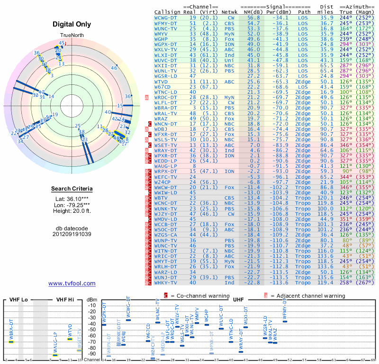The height and width of the screenshot is (364, 379).
Task: Select WCNC-DT callsign in the table
Action: (x=165, y=203)
